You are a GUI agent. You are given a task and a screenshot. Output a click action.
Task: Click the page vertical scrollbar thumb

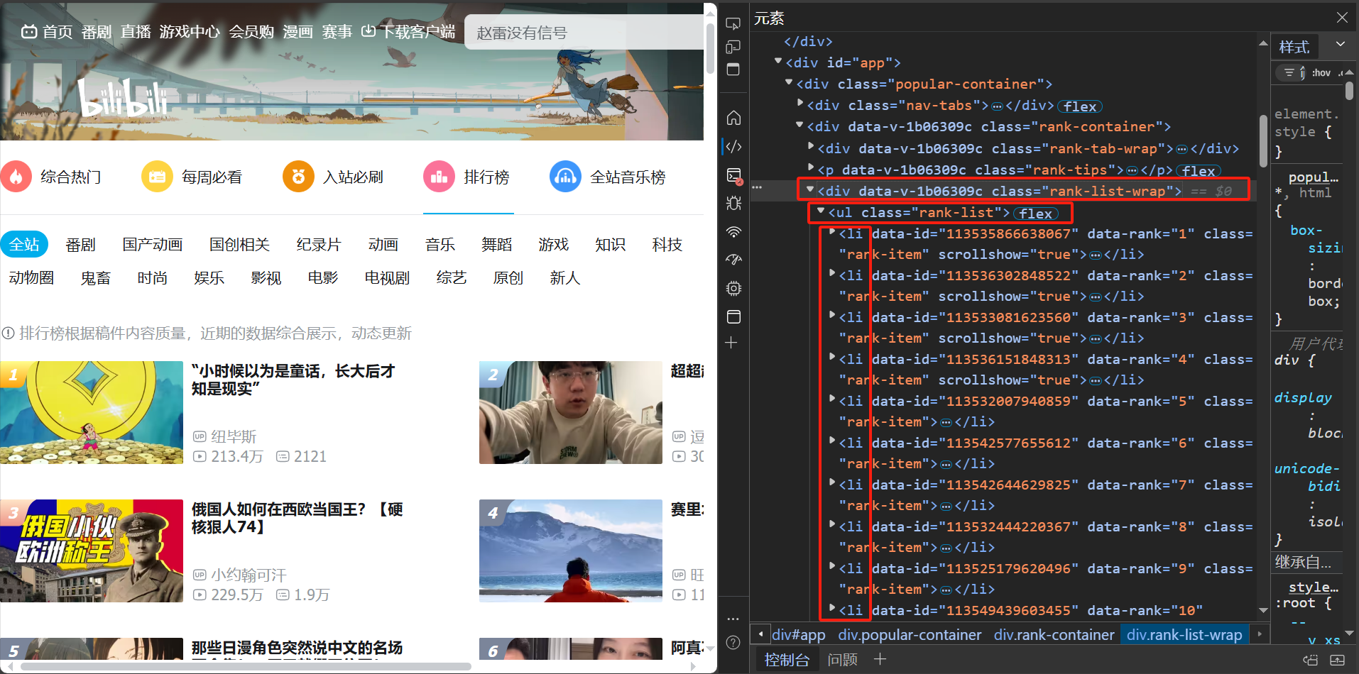coord(710,48)
